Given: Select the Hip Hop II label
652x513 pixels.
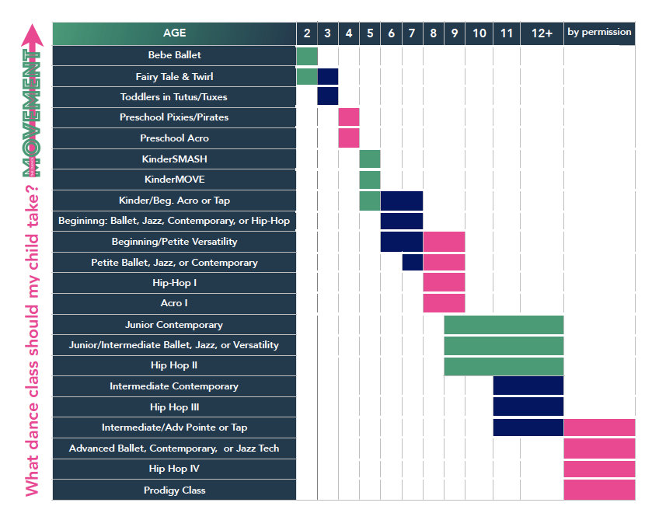Looking at the screenshot, I should [174, 365].
